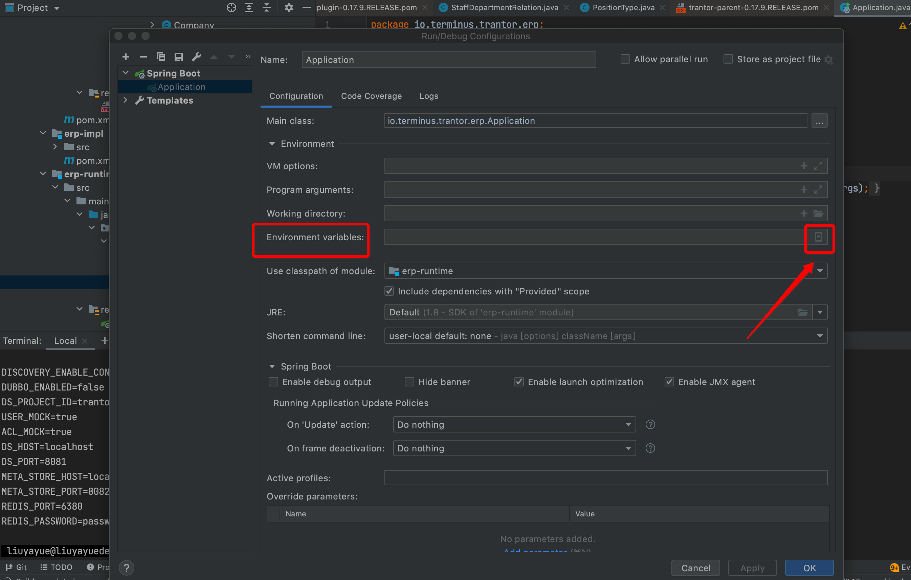Click the main class browse ellipsis button
The height and width of the screenshot is (580, 911).
[819, 121]
